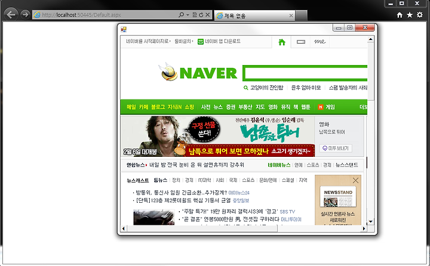
Task: Maximize the Naver popup window
Action: pos(349,27)
